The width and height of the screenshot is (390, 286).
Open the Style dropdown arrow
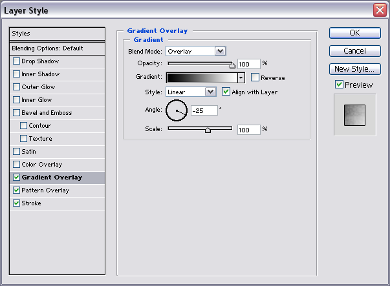click(x=210, y=92)
